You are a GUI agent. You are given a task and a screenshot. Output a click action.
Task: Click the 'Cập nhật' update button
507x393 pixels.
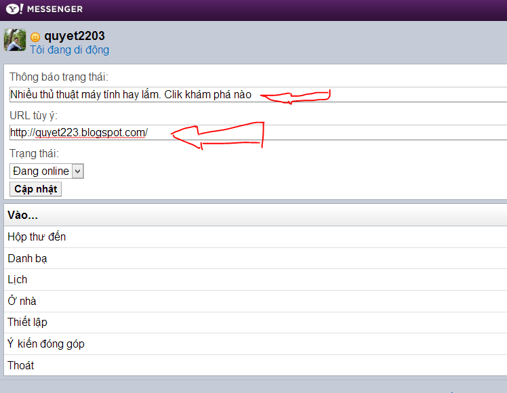tap(35, 189)
